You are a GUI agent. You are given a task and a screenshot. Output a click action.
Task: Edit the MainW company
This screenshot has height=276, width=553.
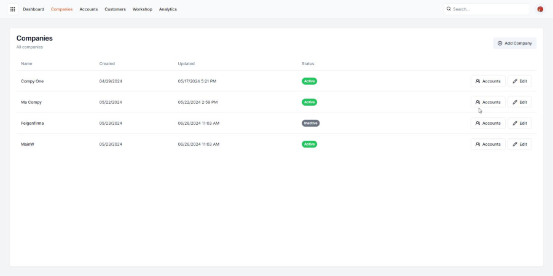(x=519, y=144)
